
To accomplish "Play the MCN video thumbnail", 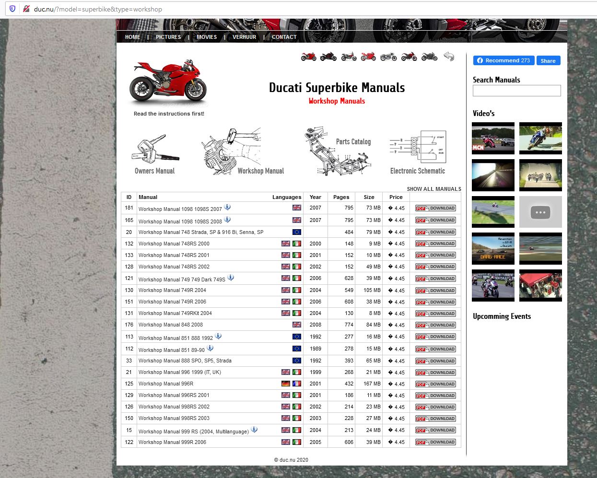I will (x=493, y=138).
